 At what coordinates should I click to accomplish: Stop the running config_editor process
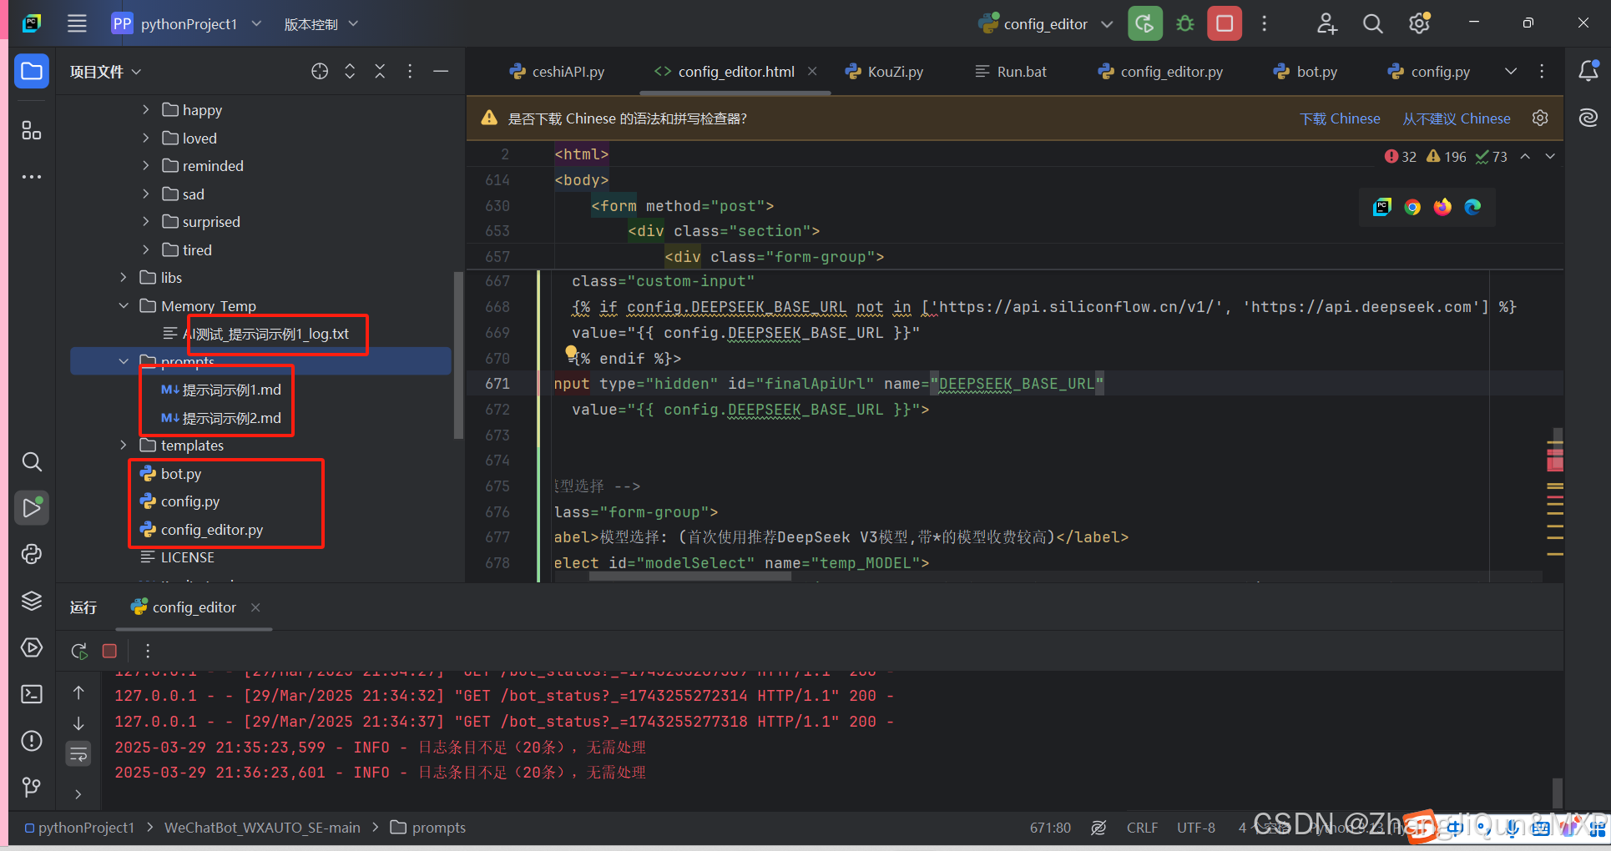coord(1225,23)
